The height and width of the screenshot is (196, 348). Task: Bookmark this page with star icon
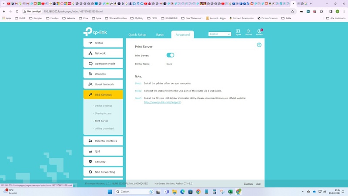click(292, 11)
